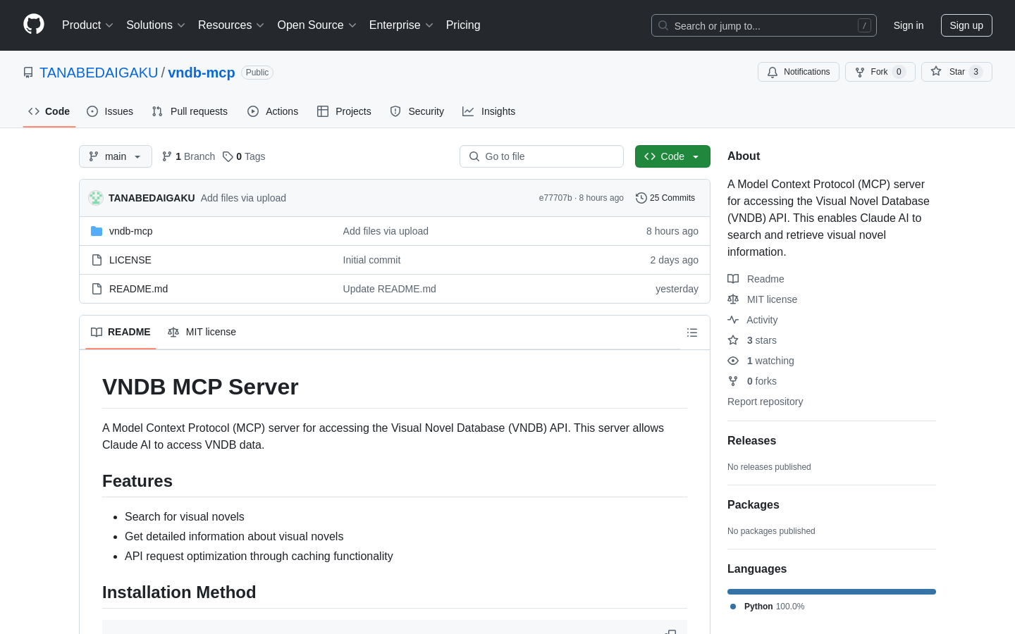Screen dimensions: 1015x634
Task: Click the Initial commit message link
Action: click(x=371, y=260)
